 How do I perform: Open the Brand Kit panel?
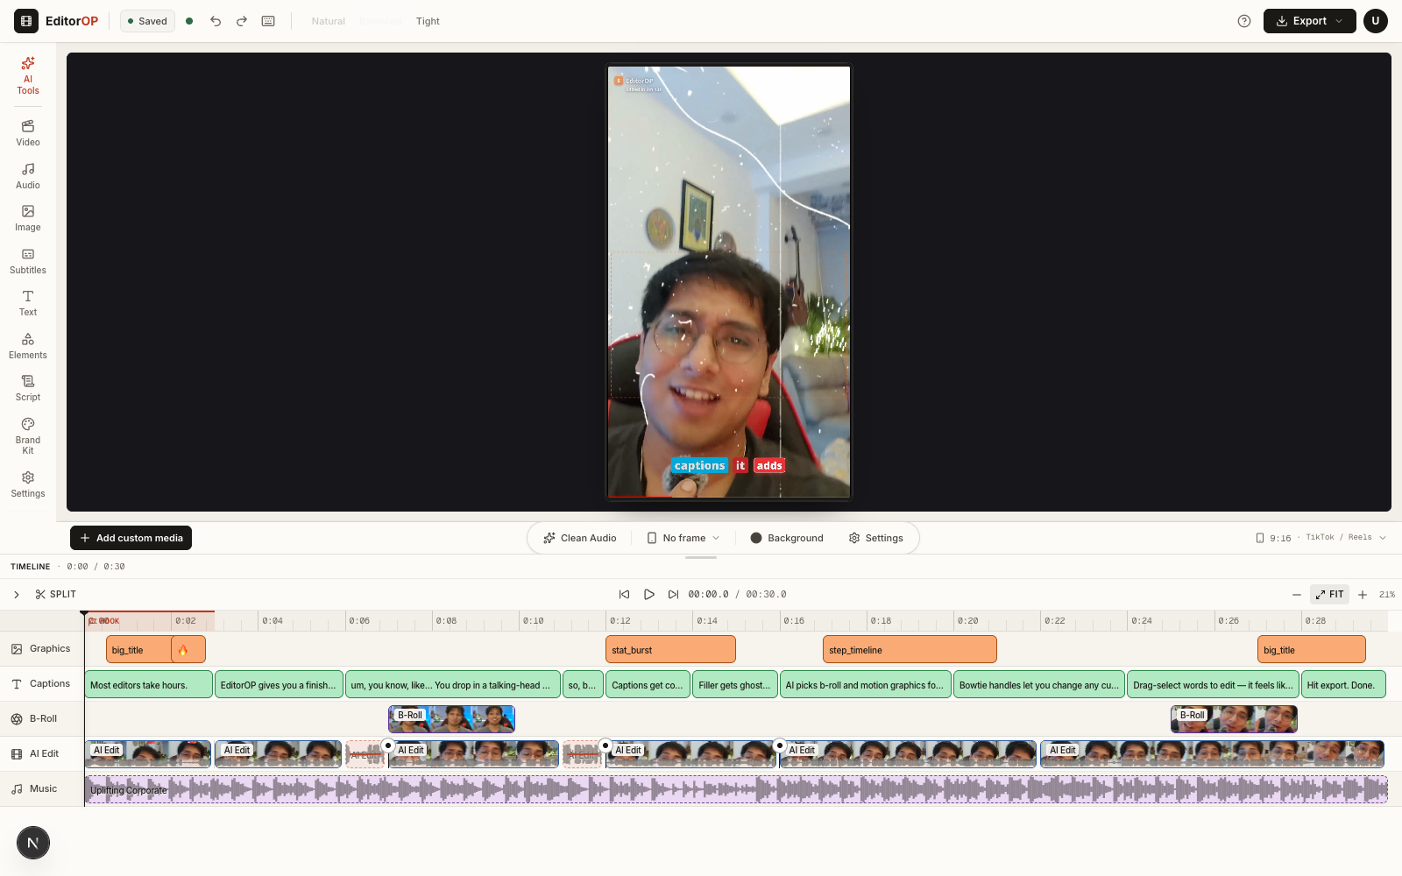pyautogui.click(x=28, y=435)
